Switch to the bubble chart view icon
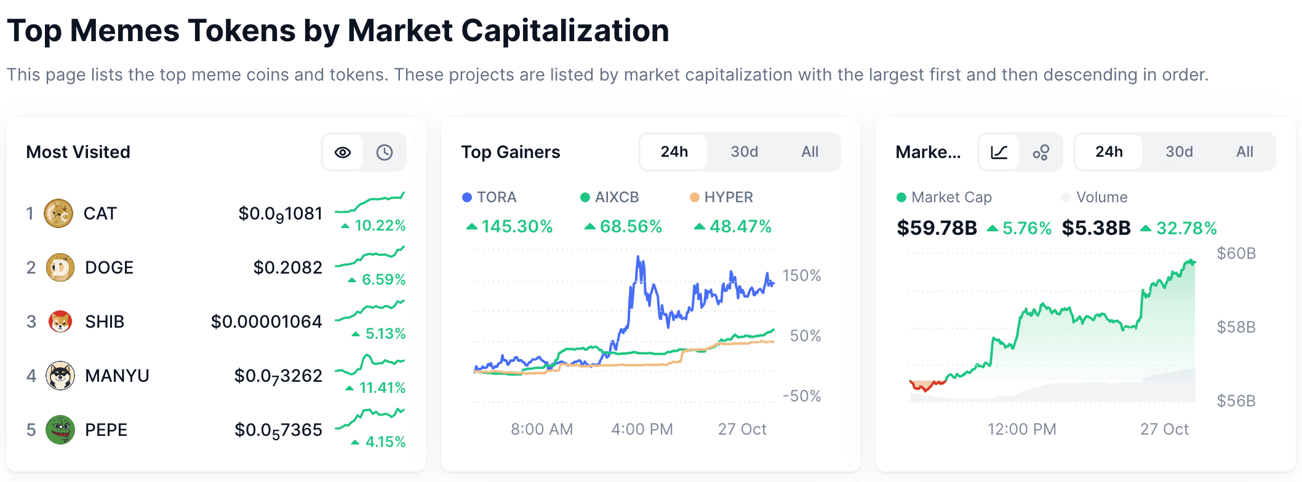 pyautogui.click(x=1041, y=152)
